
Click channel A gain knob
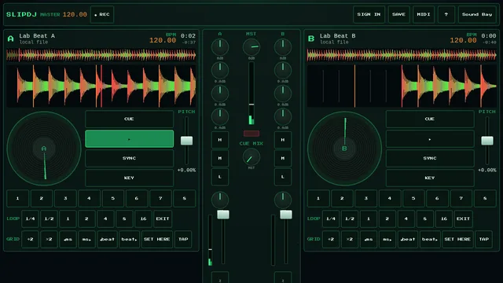(x=220, y=47)
